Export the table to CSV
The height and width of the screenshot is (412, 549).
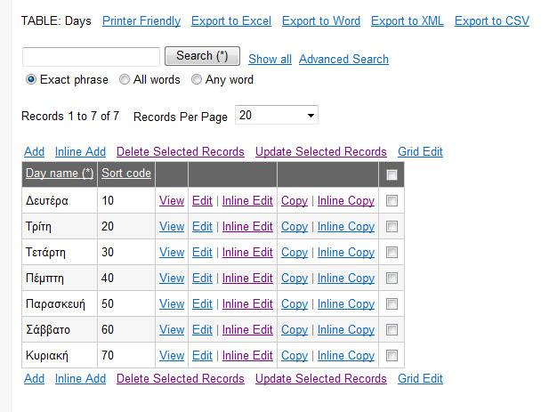(x=492, y=21)
